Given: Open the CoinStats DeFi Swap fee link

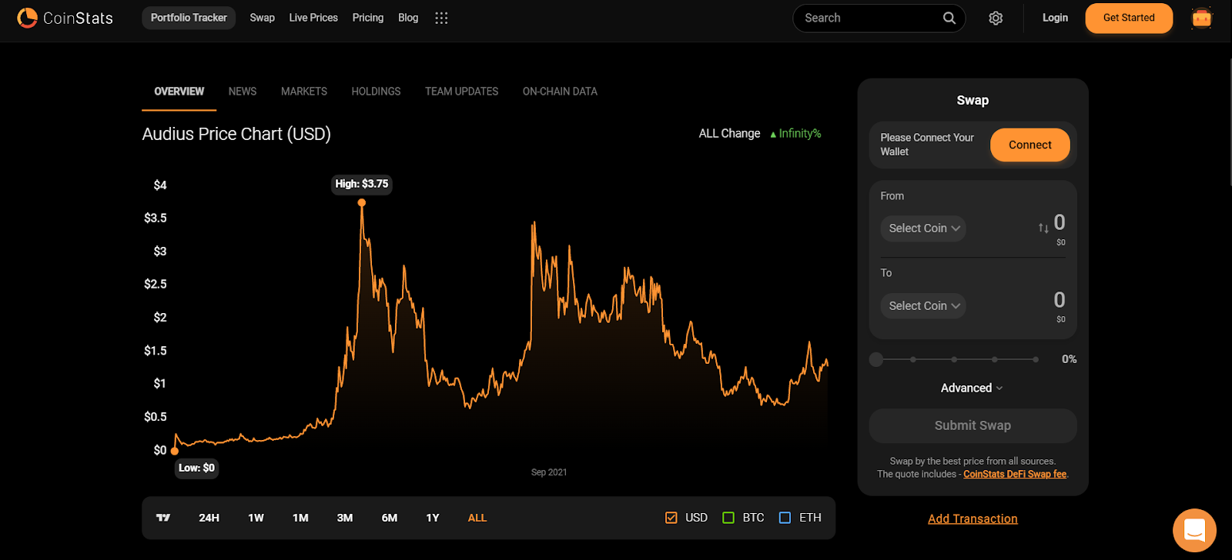Looking at the screenshot, I should (x=1015, y=474).
